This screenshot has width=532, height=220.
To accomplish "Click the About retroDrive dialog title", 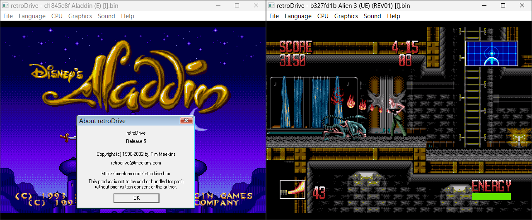I will [x=102, y=121].
